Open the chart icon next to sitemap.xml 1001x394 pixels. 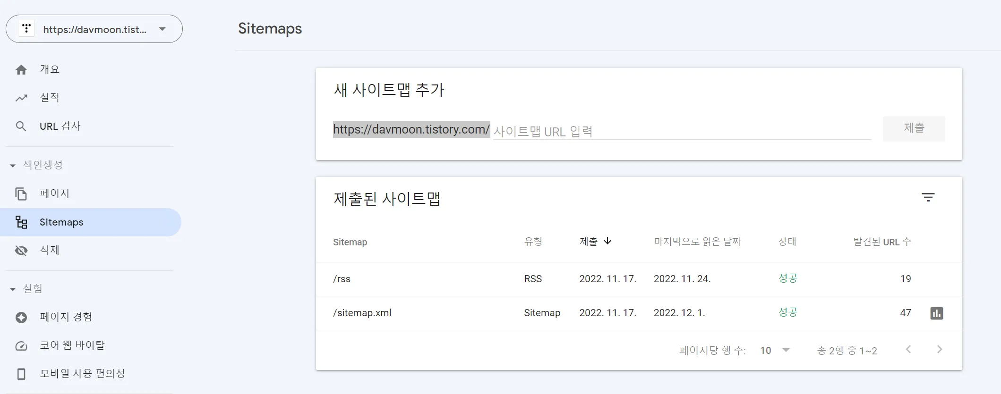pyautogui.click(x=938, y=313)
